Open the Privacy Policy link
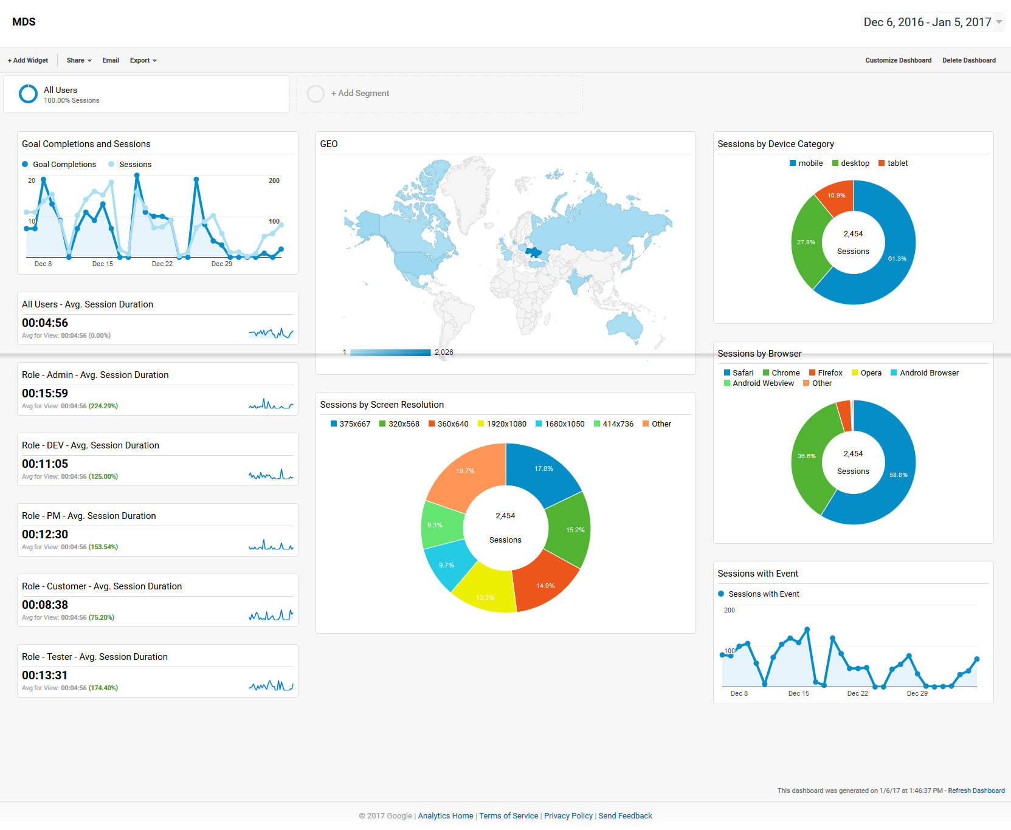This screenshot has width=1011, height=830. [x=568, y=815]
